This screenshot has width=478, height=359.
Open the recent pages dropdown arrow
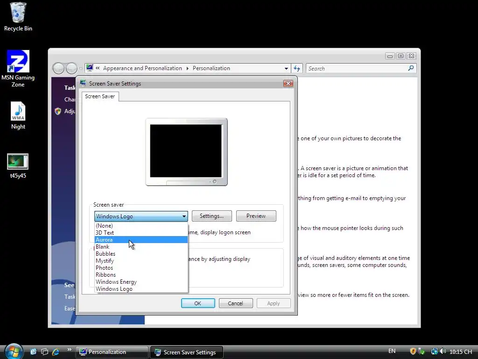[80, 68]
